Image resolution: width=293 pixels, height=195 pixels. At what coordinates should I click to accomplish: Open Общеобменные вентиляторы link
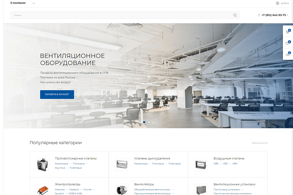click(152, 190)
